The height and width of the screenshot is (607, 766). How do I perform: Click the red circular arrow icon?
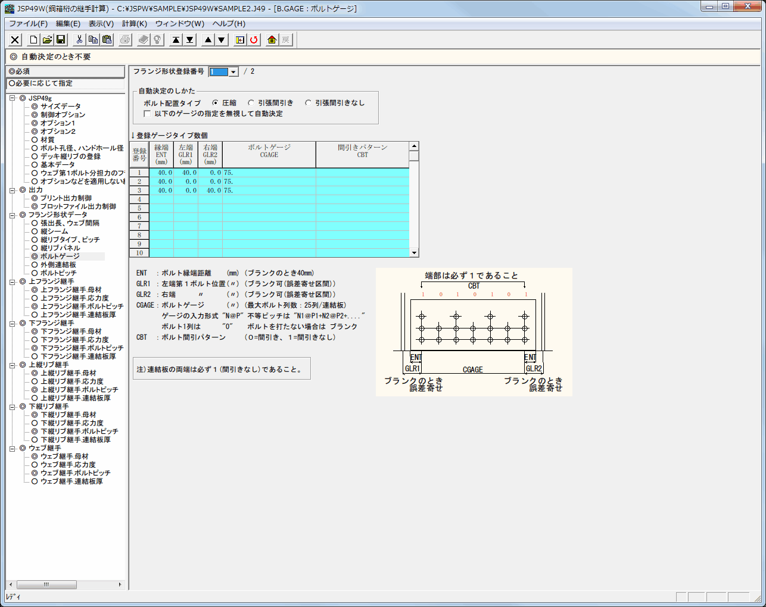[x=254, y=40]
